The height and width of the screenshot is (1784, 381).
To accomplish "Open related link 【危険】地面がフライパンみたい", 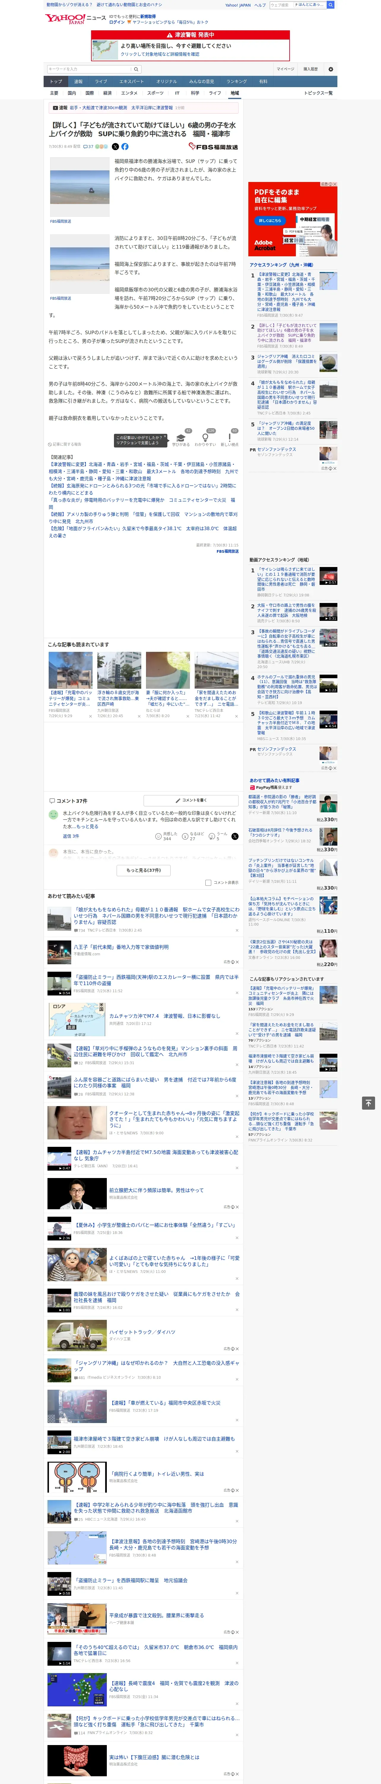I will 142,532.
